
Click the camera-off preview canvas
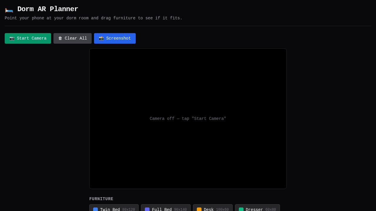tap(188, 119)
